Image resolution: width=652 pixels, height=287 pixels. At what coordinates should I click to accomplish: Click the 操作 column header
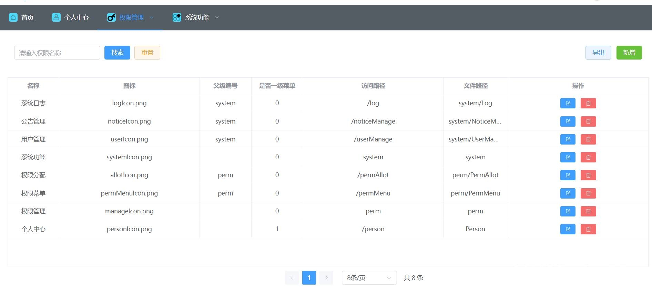point(578,86)
